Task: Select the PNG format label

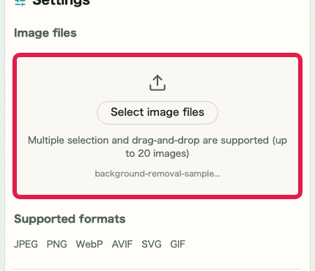Action: pos(57,244)
